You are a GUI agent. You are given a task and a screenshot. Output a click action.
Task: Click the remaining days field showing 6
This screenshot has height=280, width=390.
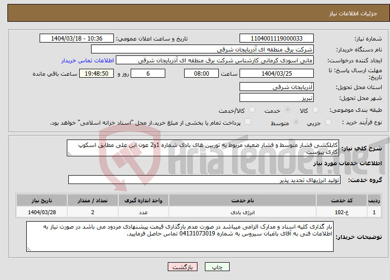(x=148, y=73)
